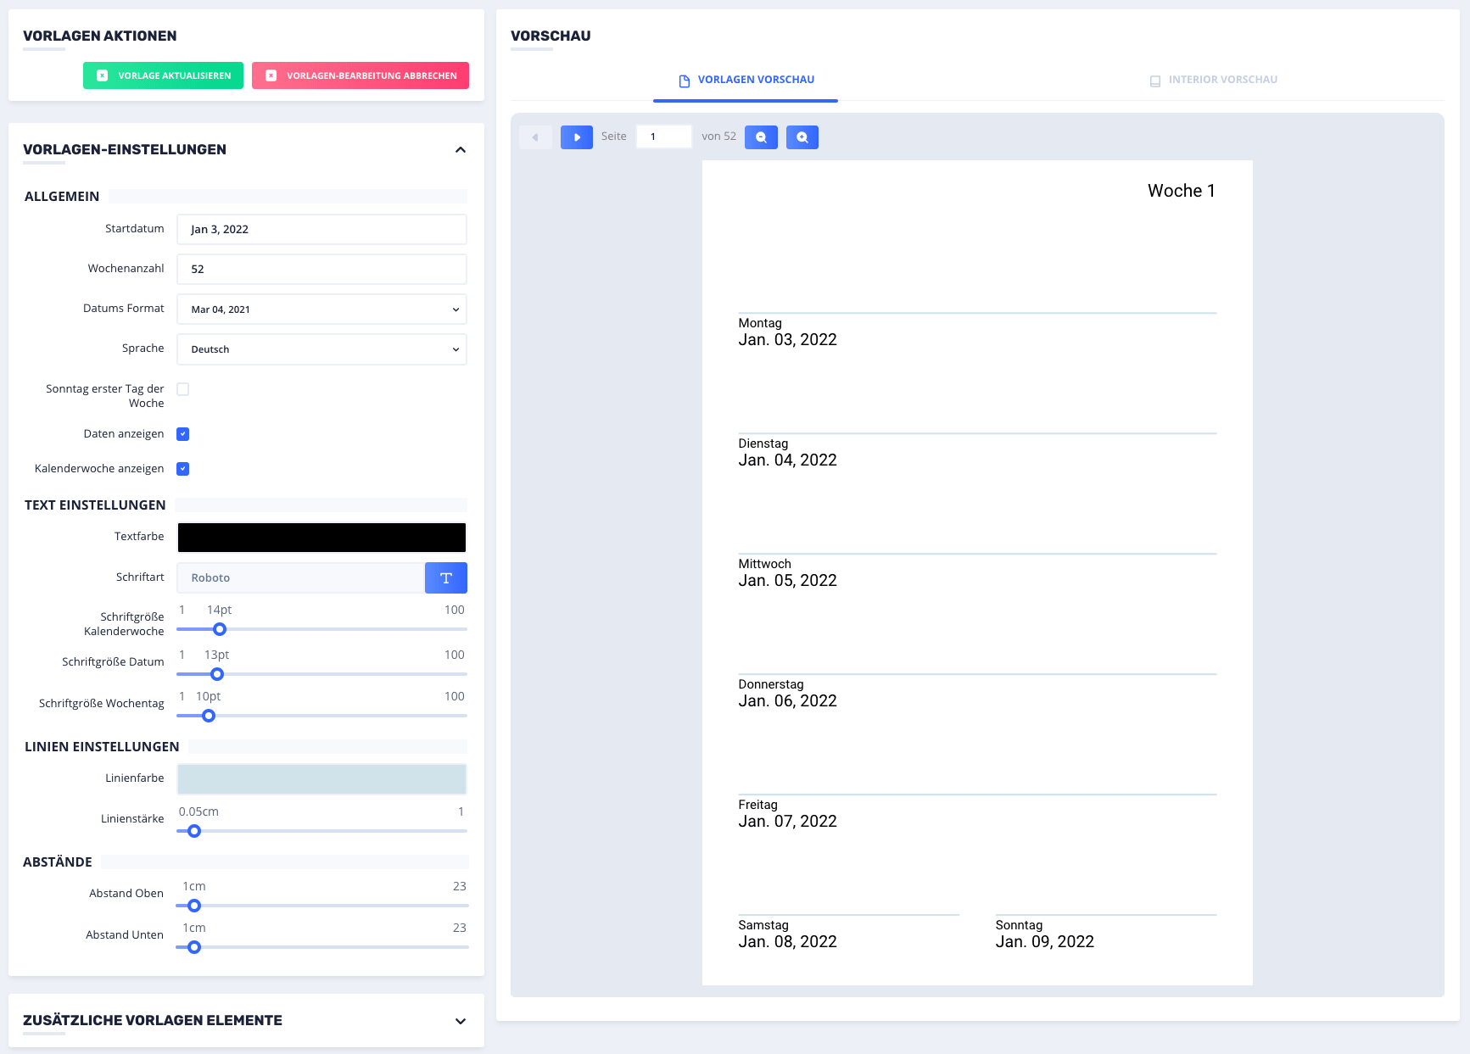This screenshot has width=1470, height=1054.
Task: Click the document icon beside Vorlagen Vorschau
Action: 683,79
